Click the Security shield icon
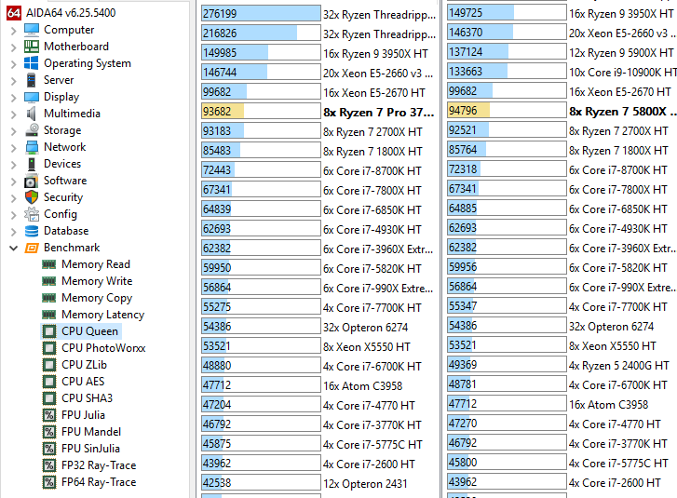 [x=32, y=197]
